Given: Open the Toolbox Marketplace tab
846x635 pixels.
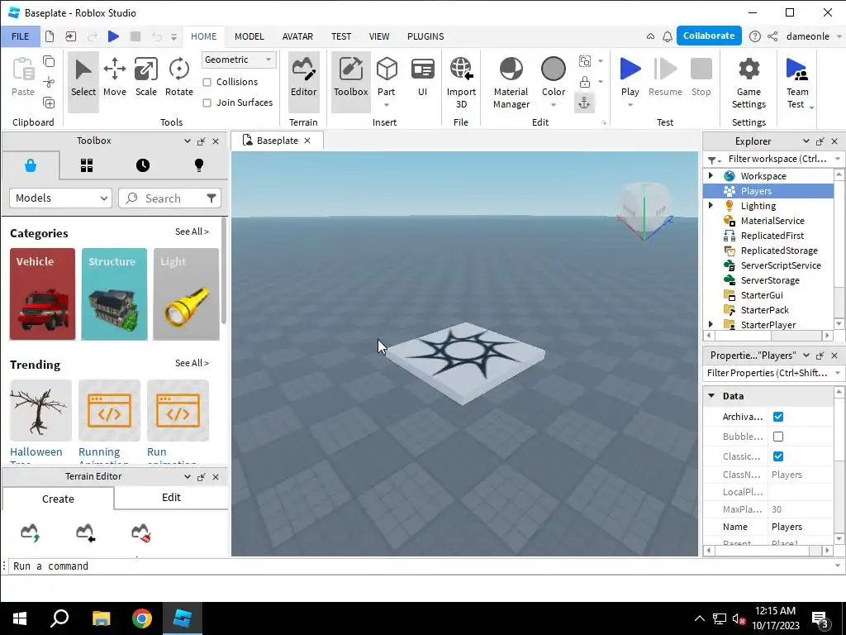Looking at the screenshot, I should [x=31, y=165].
